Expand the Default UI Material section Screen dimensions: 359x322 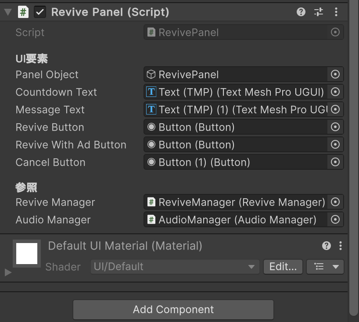(7, 272)
